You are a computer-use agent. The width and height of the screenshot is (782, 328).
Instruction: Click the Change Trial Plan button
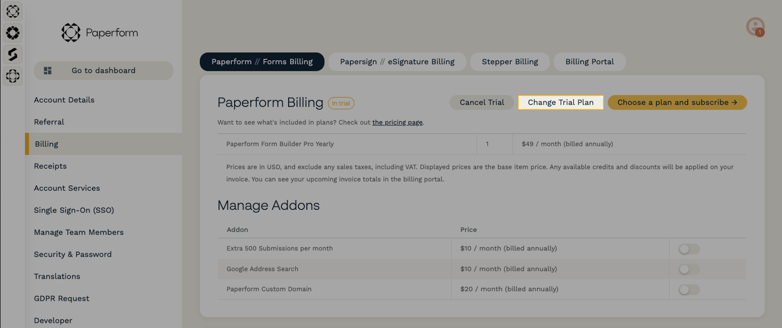(x=560, y=103)
